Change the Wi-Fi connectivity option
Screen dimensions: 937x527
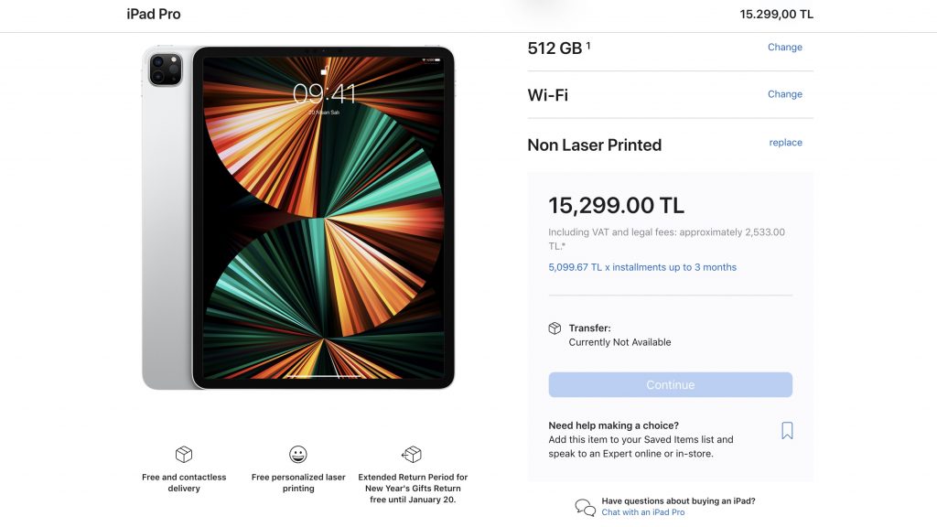[784, 94]
